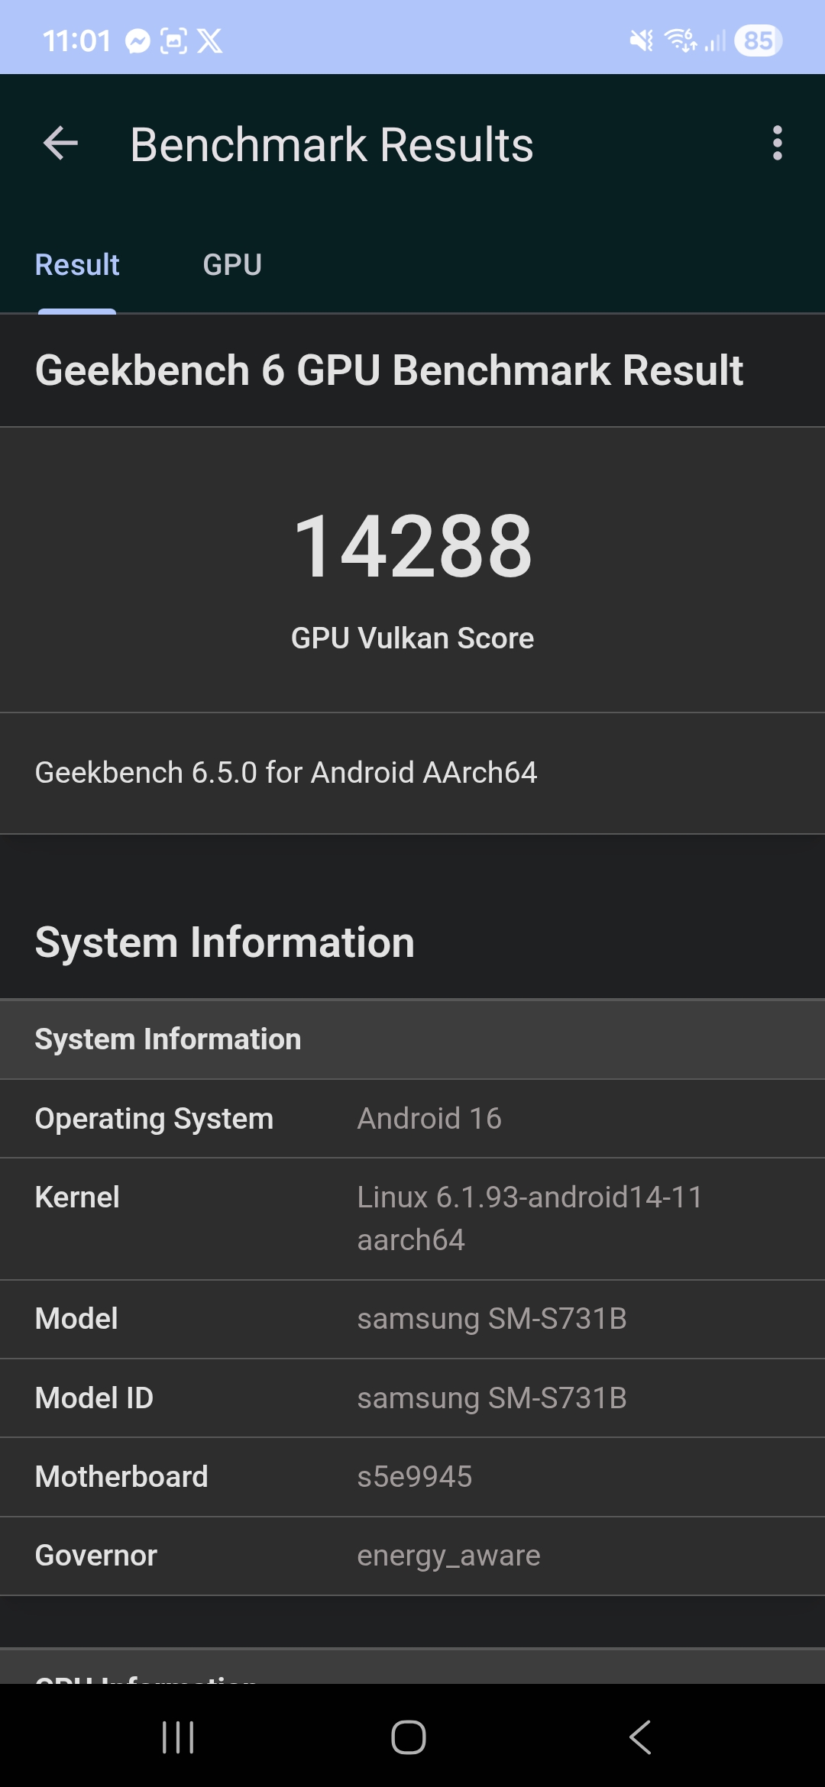Image resolution: width=825 pixels, height=1787 pixels.
Task: Tap the system back navigation chevron
Action: [640, 1737]
